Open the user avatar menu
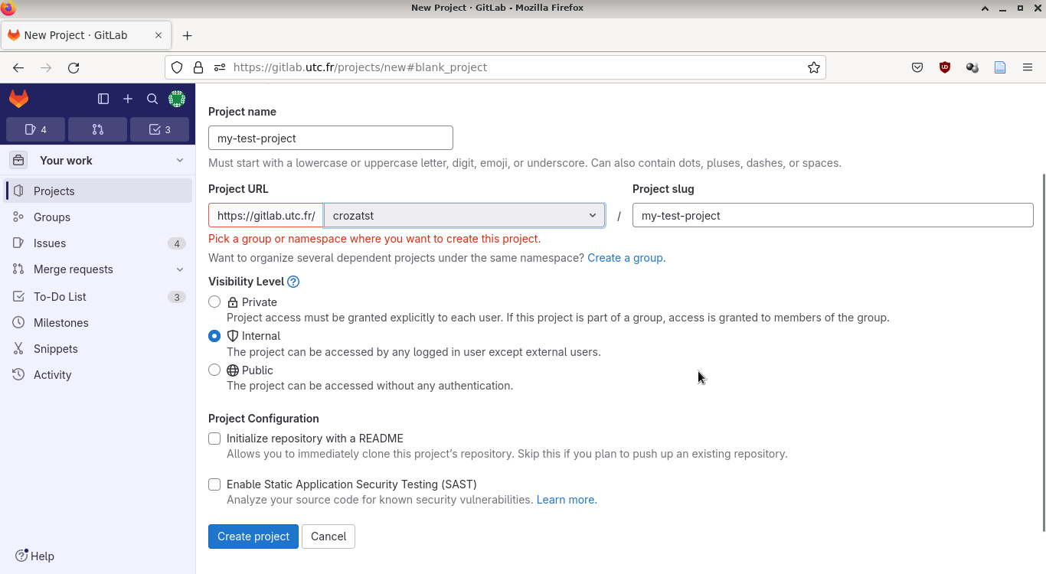This screenshot has height=574, width=1046. (177, 99)
